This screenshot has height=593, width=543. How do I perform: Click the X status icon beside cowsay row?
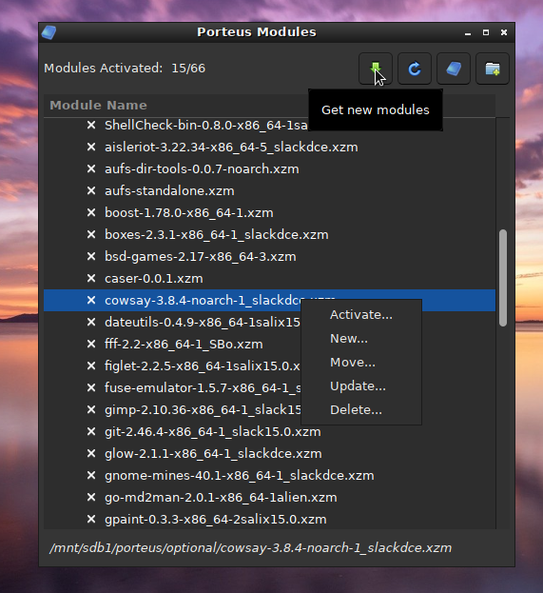91,300
